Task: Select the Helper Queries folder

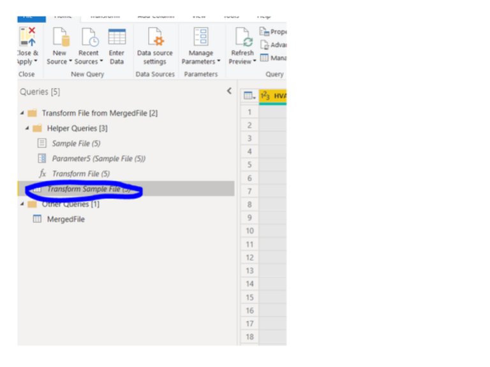Action: [x=77, y=128]
